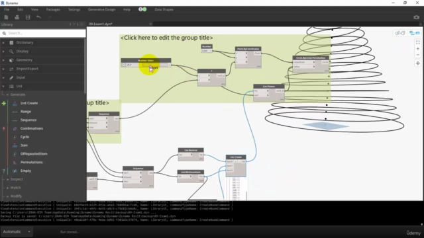Open the Settings menu
This screenshot has height=238, width=424.
[x=74, y=9]
